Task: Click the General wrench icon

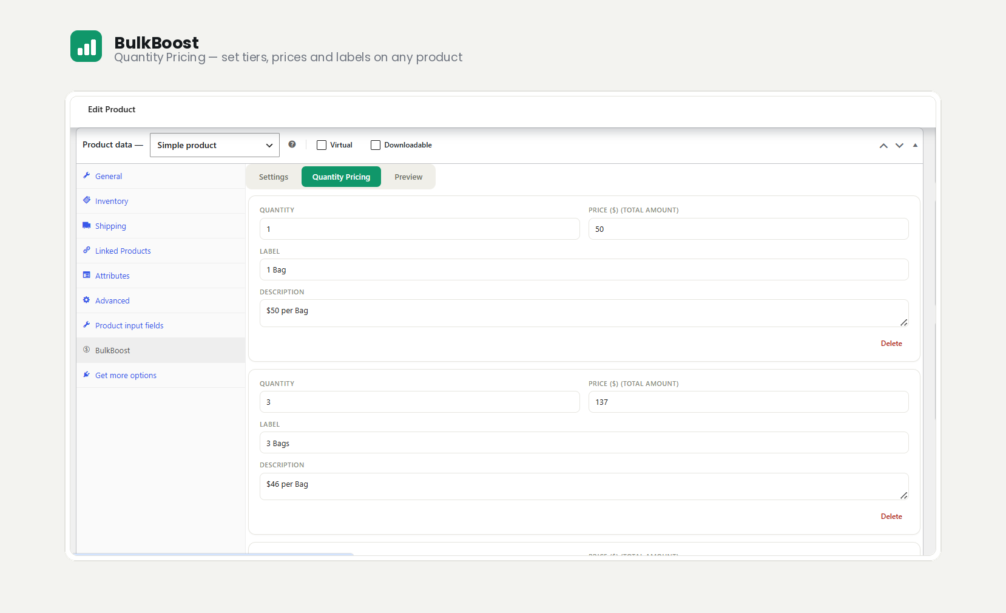Action: tap(87, 175)
